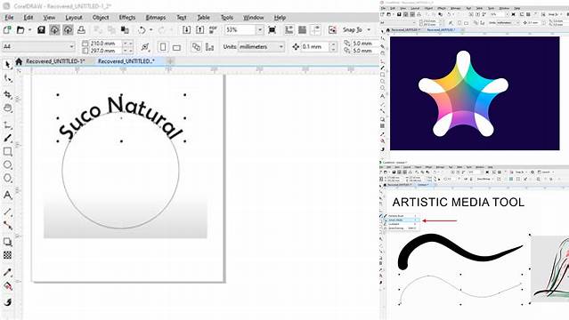
Task: Expand the Undo history dropdown arrow
Action: (x=151, y=30)
